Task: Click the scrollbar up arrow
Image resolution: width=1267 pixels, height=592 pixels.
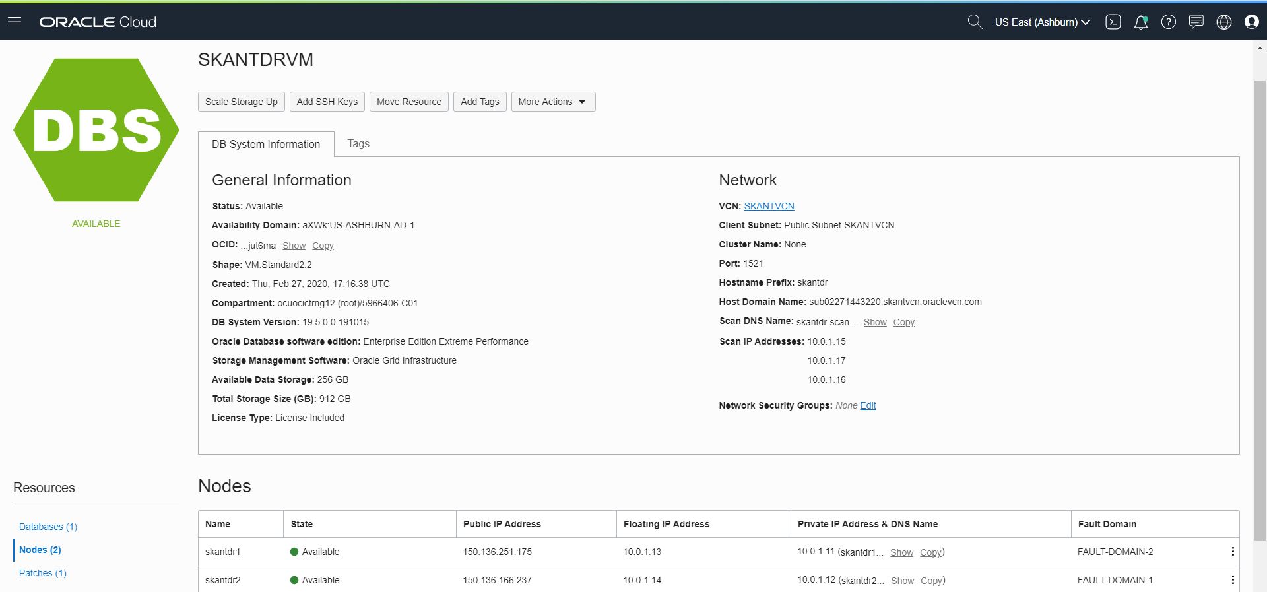Action: pyautogui.click(x=1260, y=48)
